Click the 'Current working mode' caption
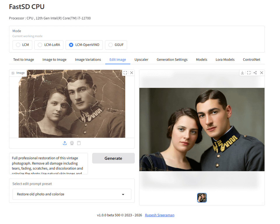Screen dimensions: 280x224 (x=27, y=36)
